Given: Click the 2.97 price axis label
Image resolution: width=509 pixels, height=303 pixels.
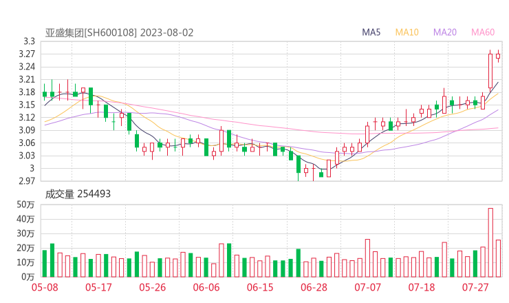Looking at the screenshot, I should click(x=27, y=180).
